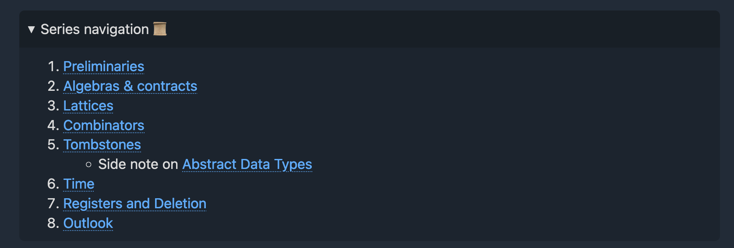Click list number 8 beside Outlook
Viewport: 734px width, 248px height.
click(53, 223)
